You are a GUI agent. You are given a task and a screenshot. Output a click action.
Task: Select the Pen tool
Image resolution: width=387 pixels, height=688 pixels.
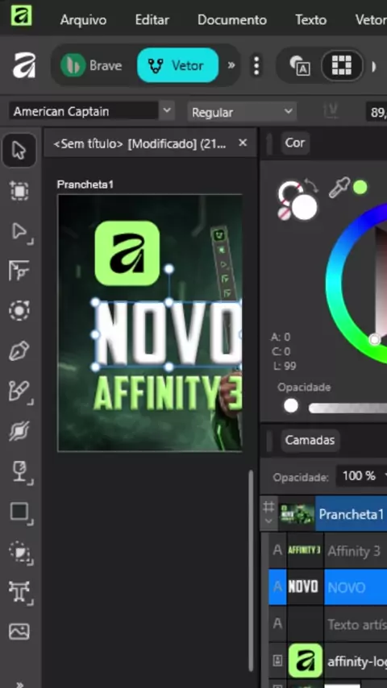pyautogui.click(x=19, y=350)
